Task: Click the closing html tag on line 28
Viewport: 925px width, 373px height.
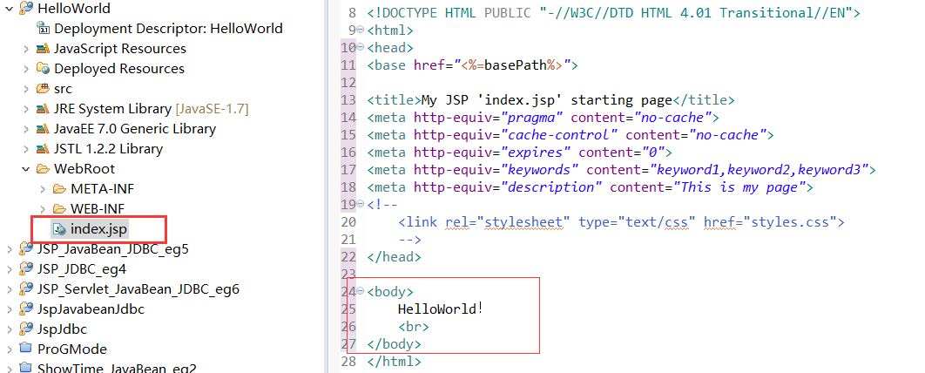Action: (x=394, y=361)
